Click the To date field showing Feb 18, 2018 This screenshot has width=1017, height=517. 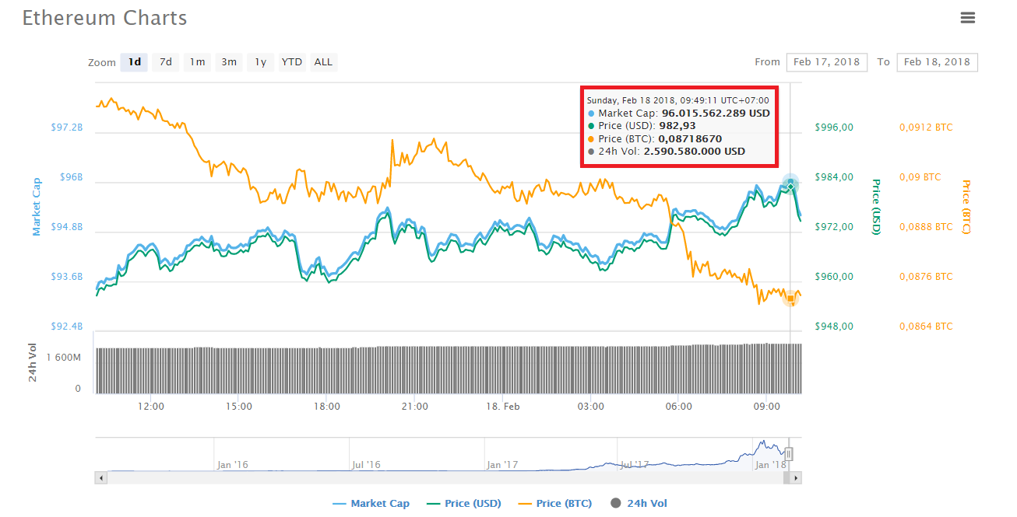pyautogui.click(x=937, y=62)
